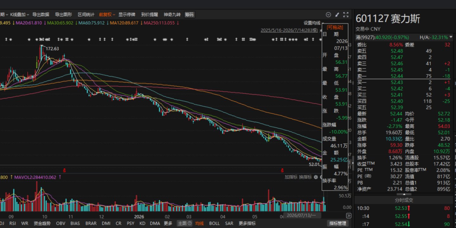The image size is (456, 228).
Task: Click 卖一 price 52.44 row
Action: pyautogui.click(x=404, y=76)
